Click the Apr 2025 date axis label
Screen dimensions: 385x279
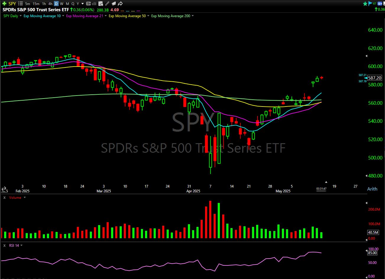(x=193, y=191)
